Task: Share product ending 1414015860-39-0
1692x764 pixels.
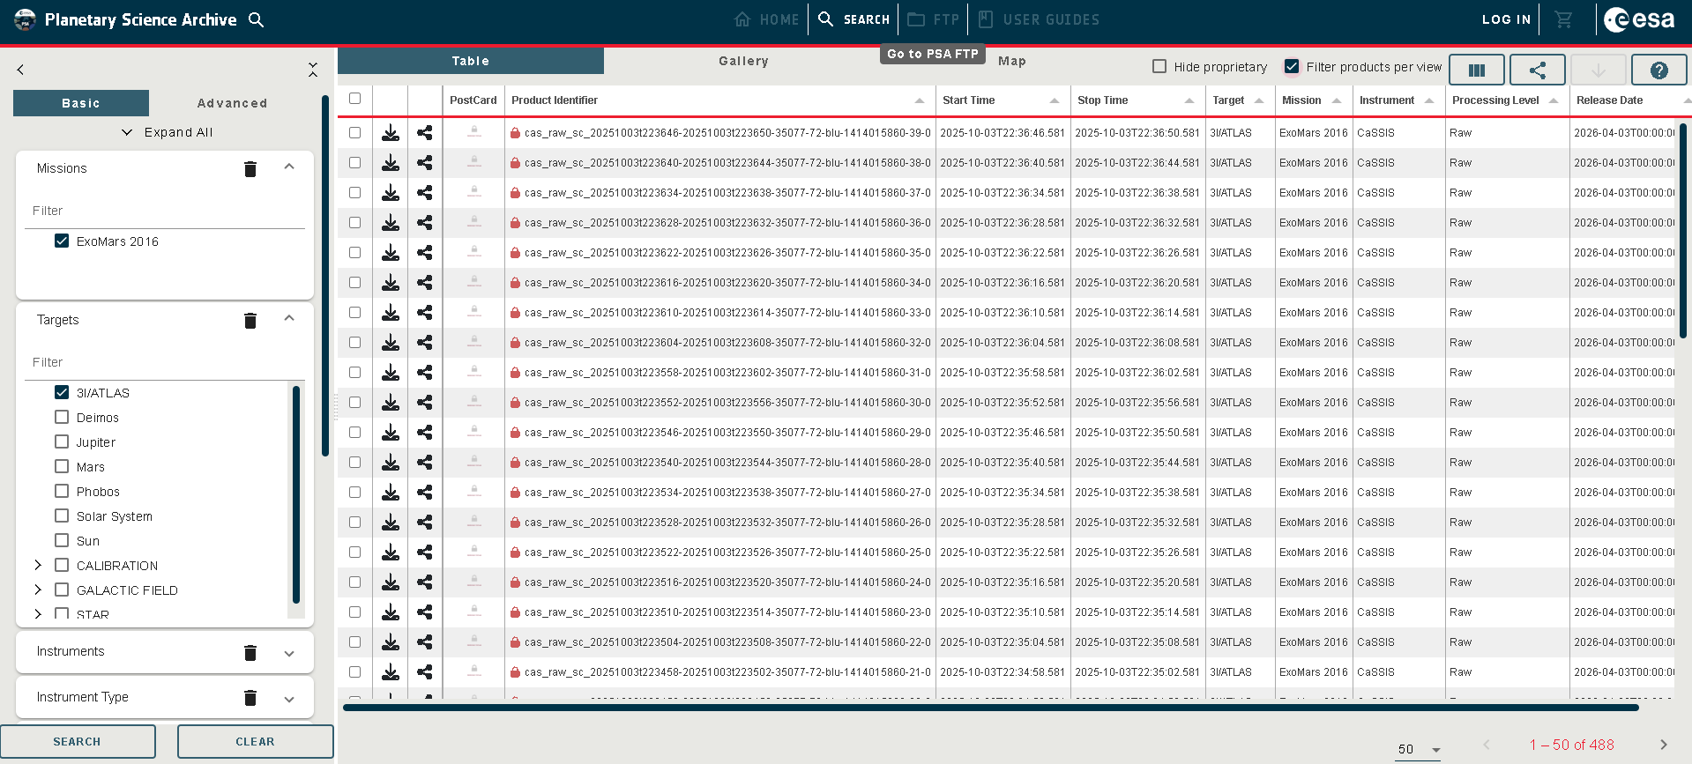Action: click(x=425, y=133)
